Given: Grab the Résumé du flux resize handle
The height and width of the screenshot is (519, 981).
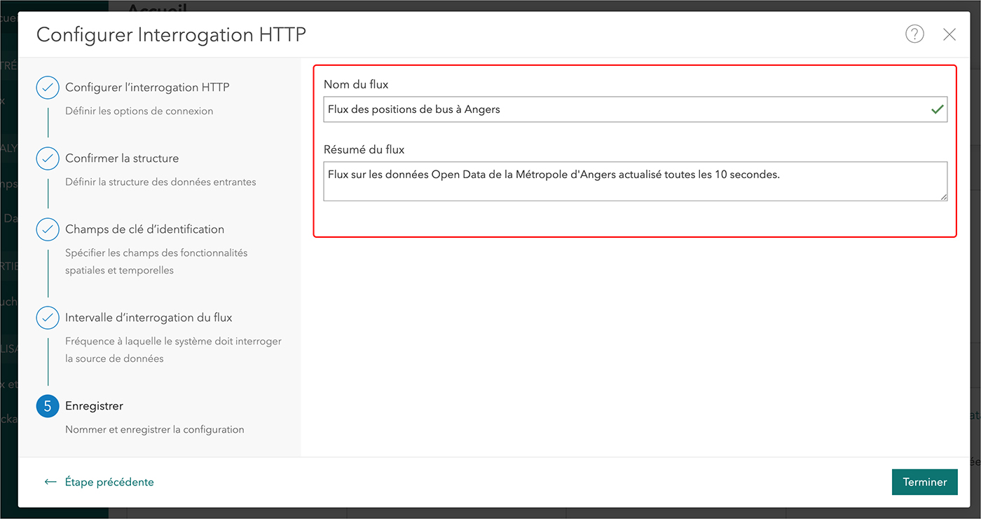Looking at the screenshot, I should coord(943,197).
